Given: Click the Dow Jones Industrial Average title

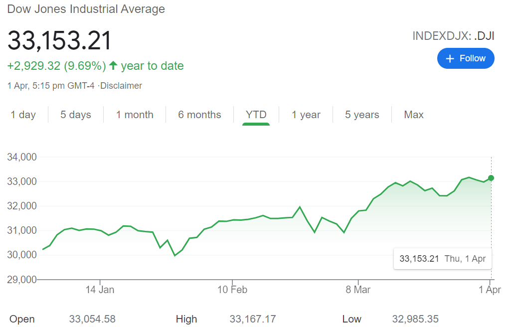Looking at the screenshot, I should [x=86, y=9].
